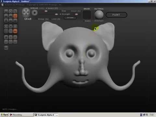156x117 pixels.
Task: Click the Strength slider handle
Action: click(x=56, y=14)
